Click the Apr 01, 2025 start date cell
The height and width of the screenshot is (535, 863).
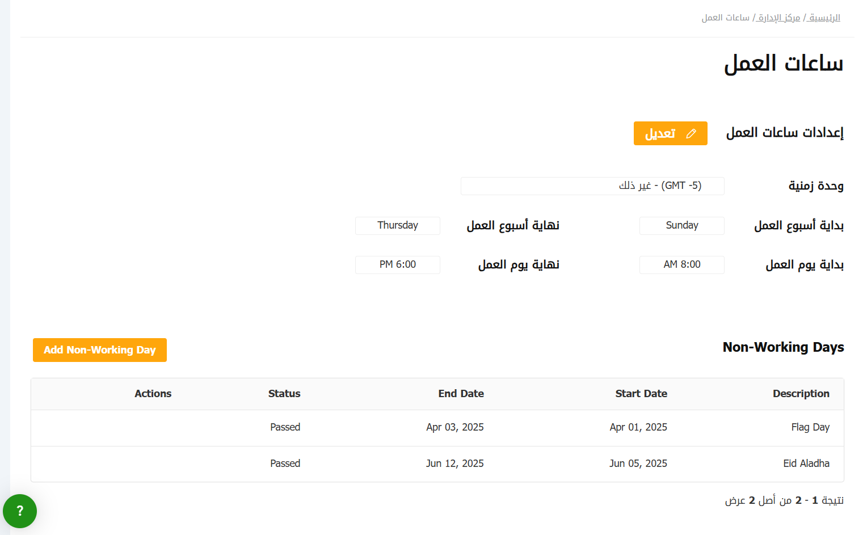pos(638,427)
